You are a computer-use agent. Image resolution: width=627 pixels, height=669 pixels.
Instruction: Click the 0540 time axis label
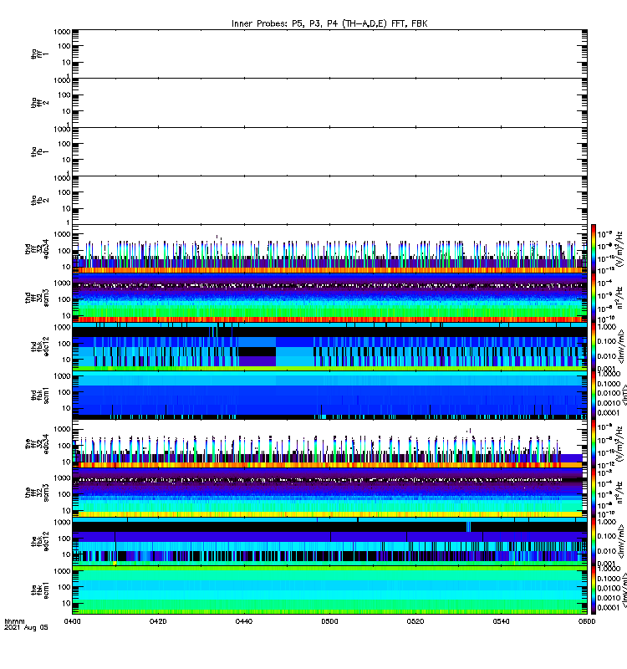pos(501,621)
